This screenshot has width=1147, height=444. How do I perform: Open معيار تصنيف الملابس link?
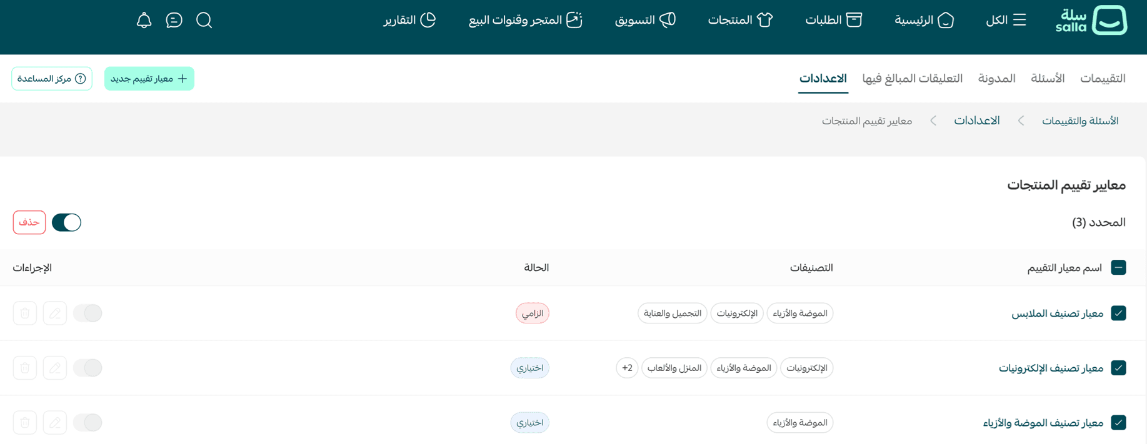click(x=1058, y=313)
